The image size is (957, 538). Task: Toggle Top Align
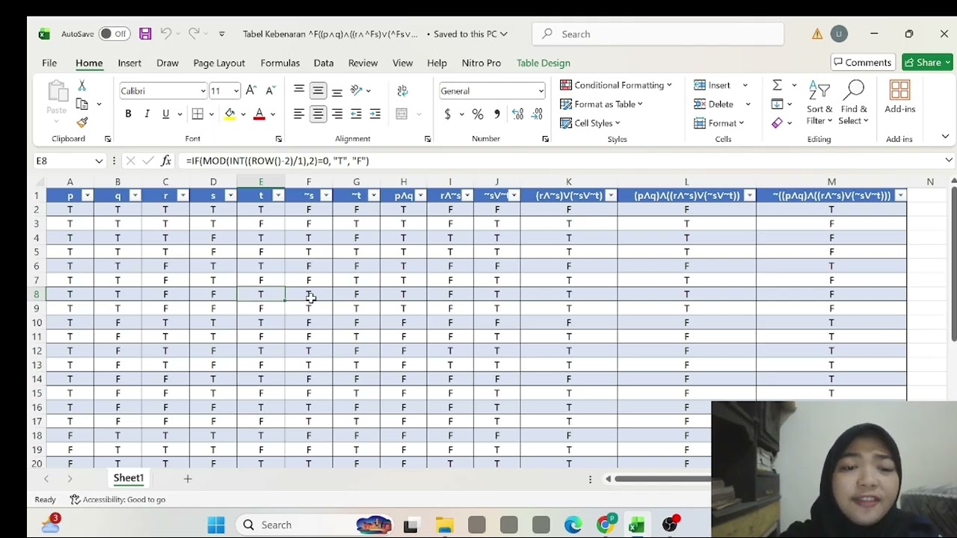[x=298, y=90]
